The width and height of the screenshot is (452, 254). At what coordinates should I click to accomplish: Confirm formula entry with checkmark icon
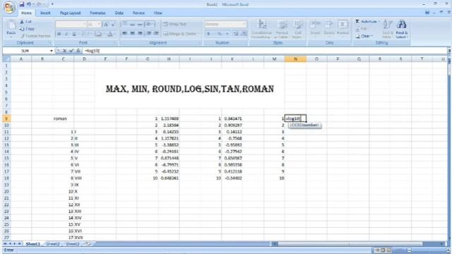pos(71,51)
